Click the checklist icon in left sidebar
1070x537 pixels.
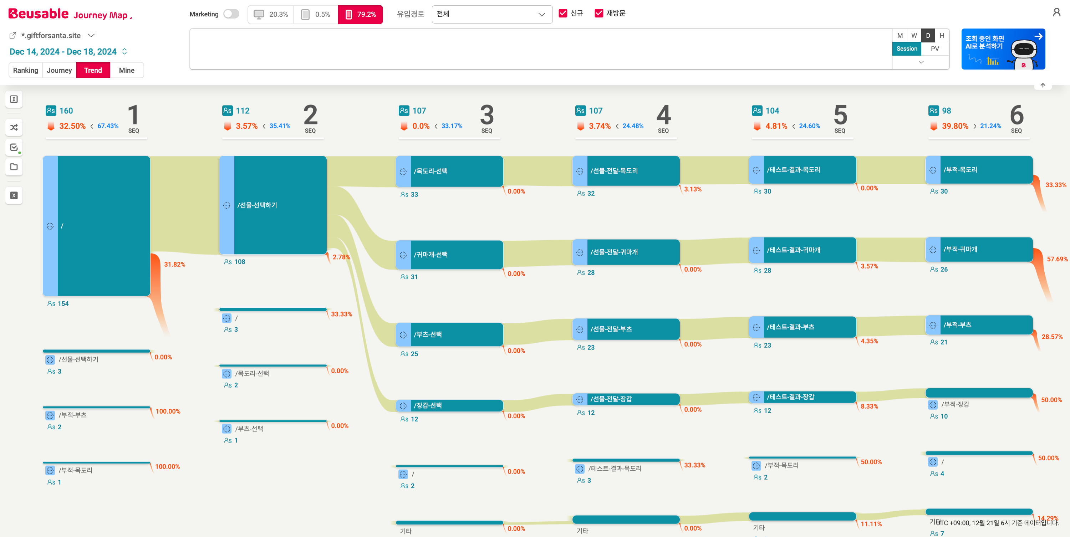coord(14,147)
